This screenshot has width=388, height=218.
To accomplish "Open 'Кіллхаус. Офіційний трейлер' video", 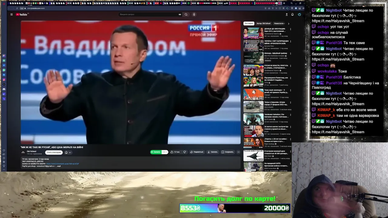I will click(253, 58).
